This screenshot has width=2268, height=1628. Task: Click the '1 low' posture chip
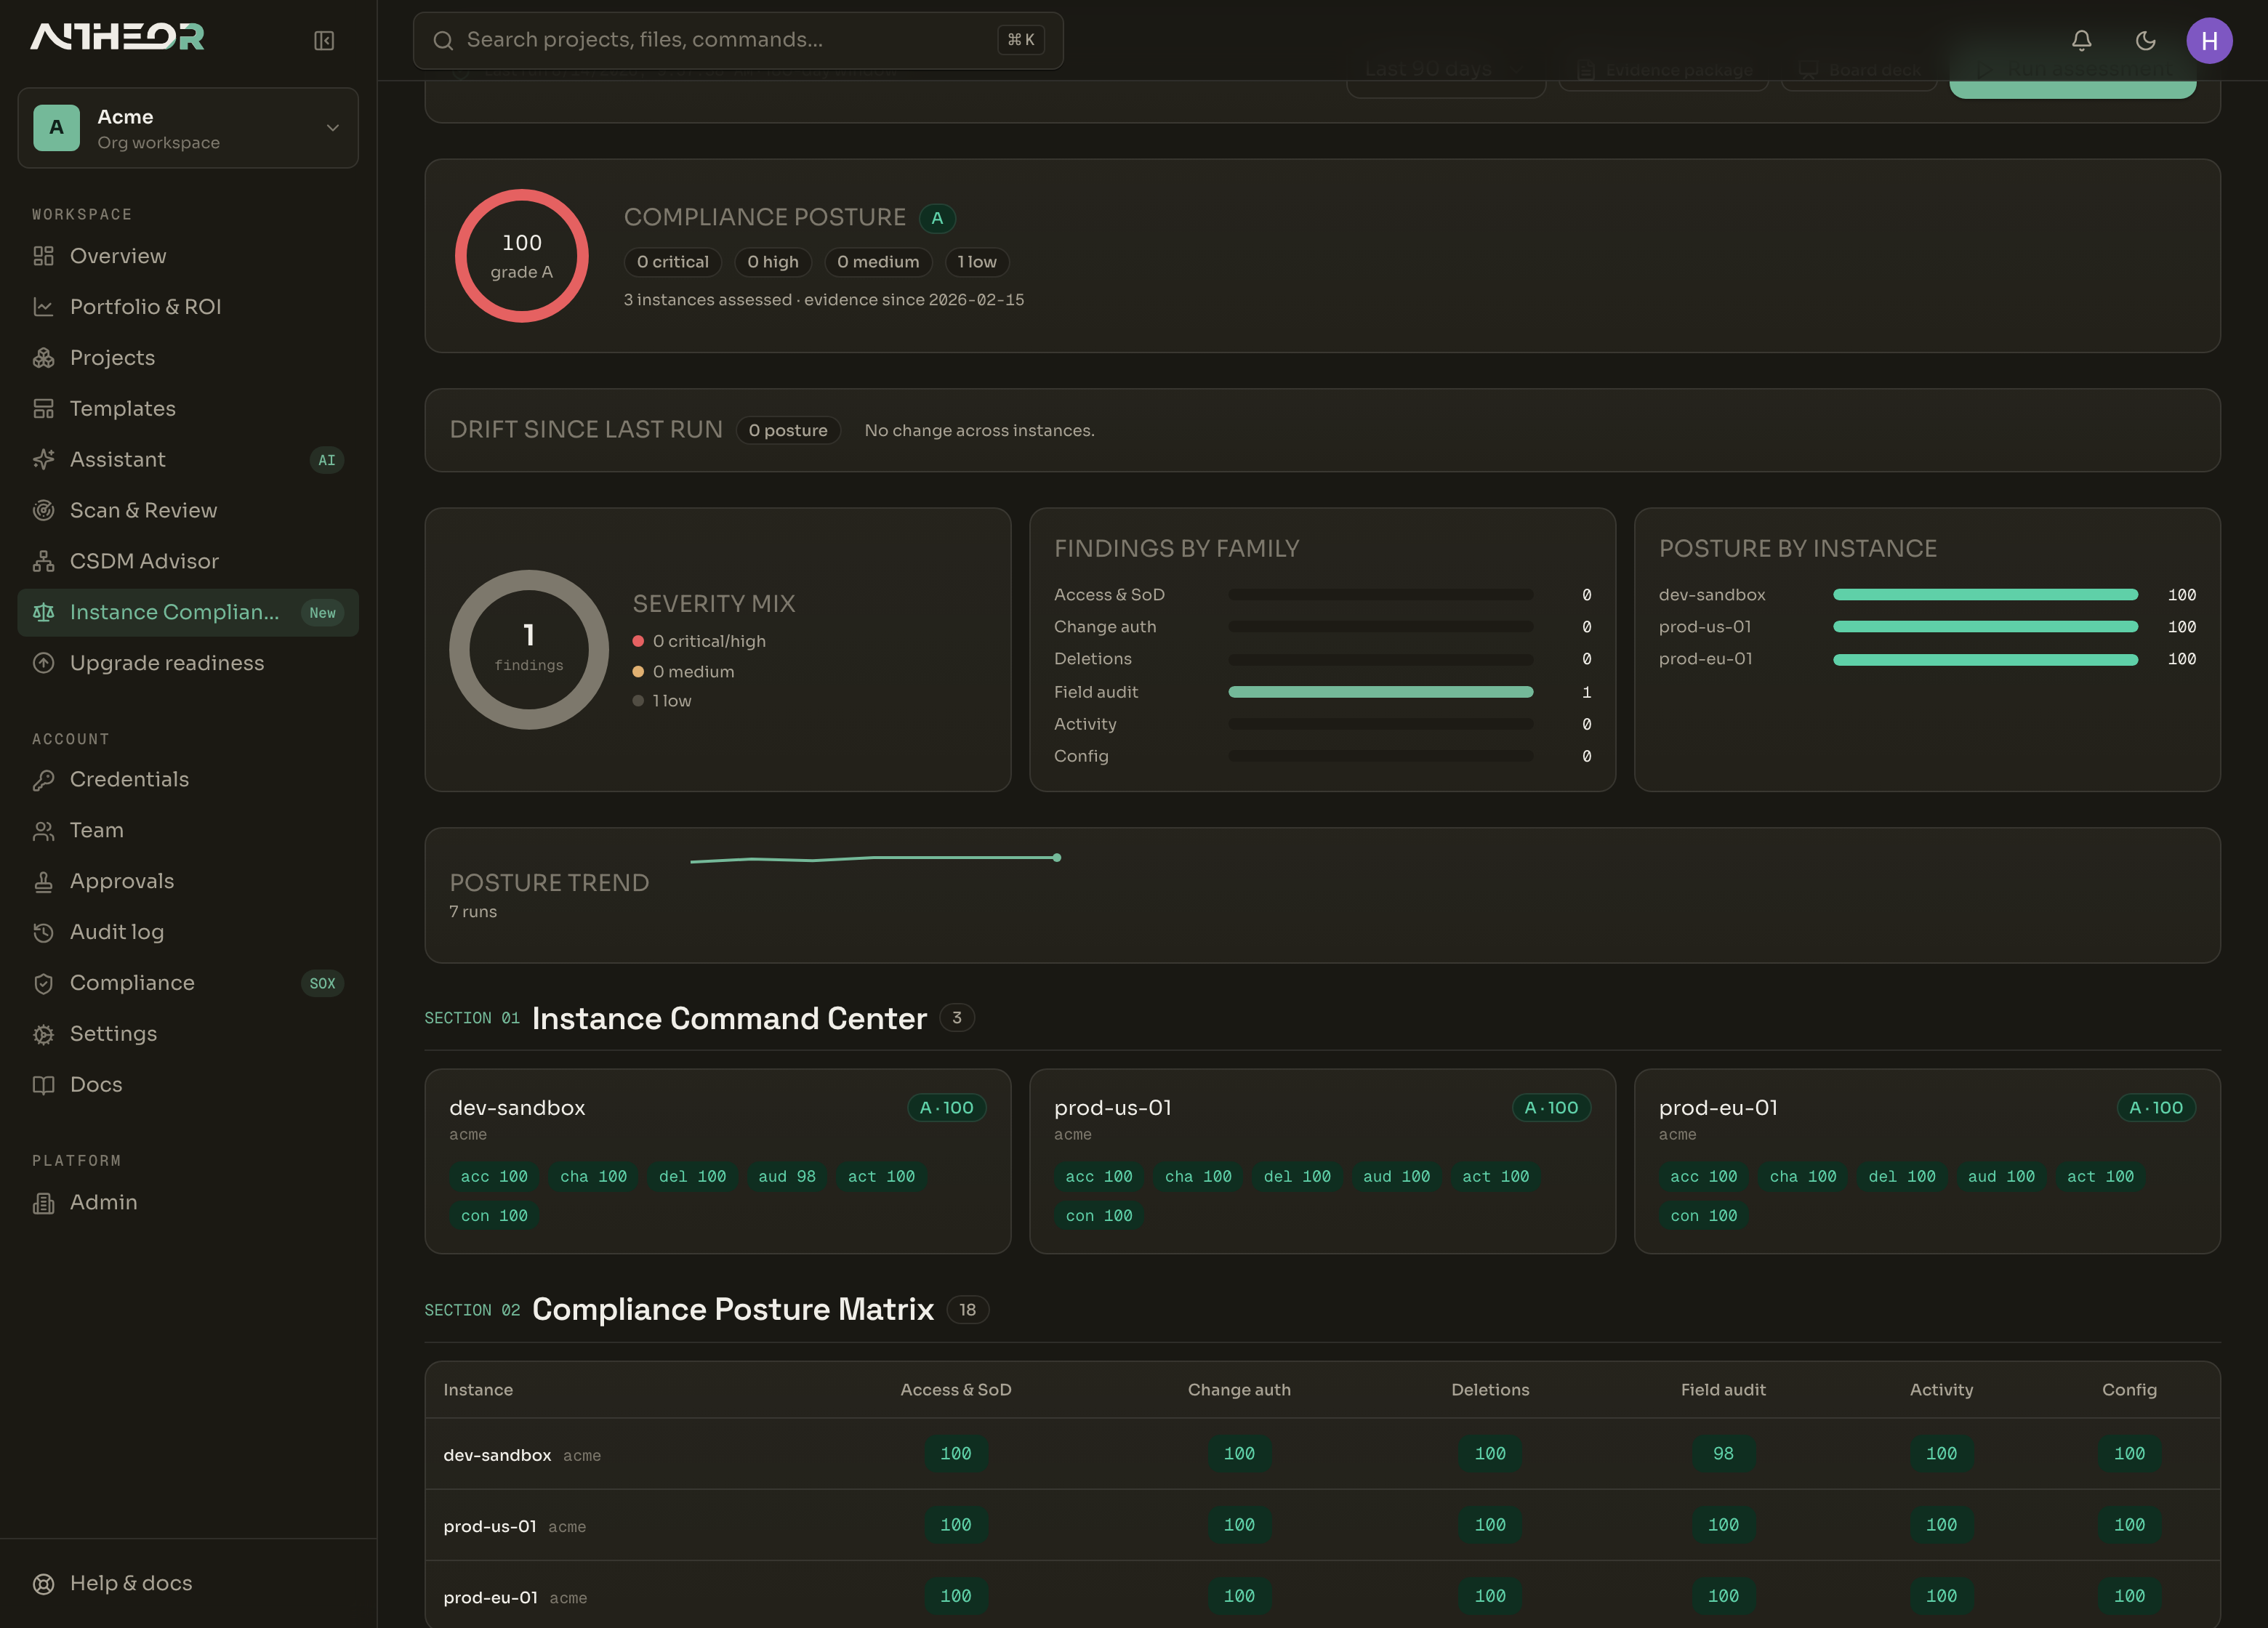click(977, 262)
